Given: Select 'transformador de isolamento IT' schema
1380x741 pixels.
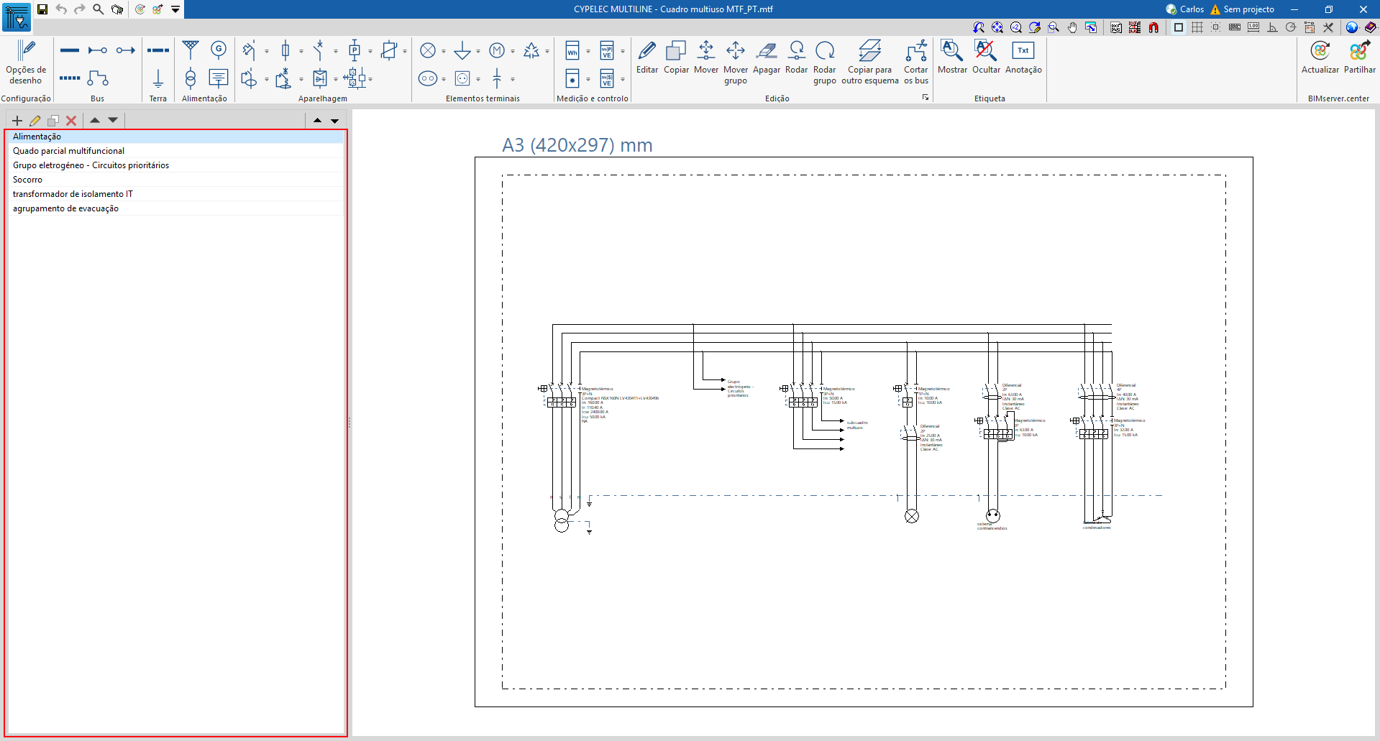Looking at the screenshot, I should click(x=73, y=194).
